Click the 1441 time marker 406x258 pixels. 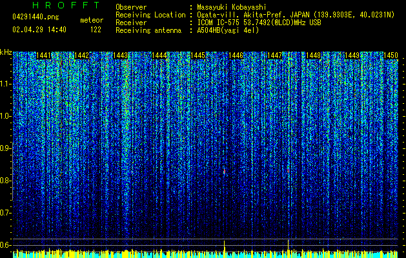[43, 55]
